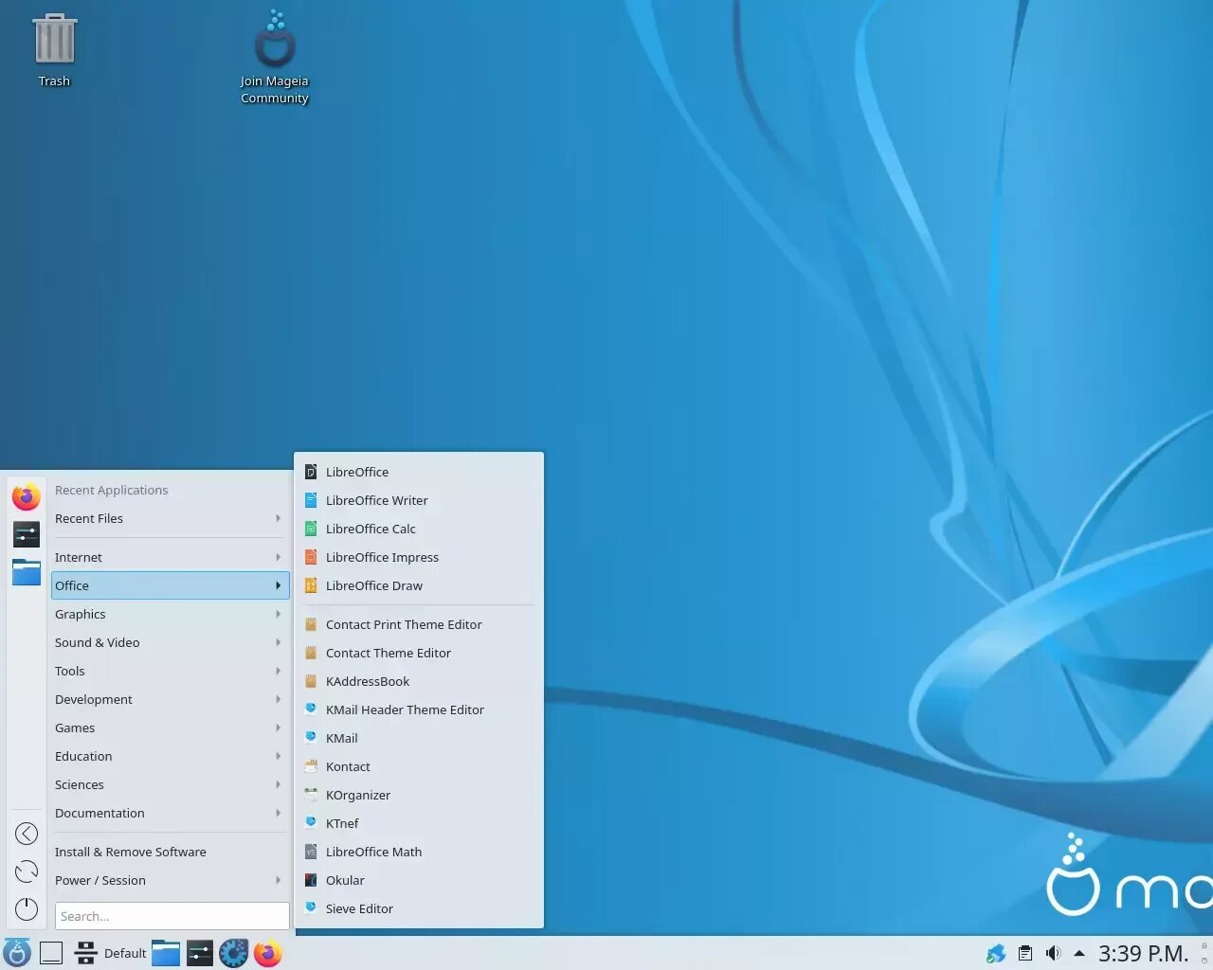
Task: Expand Graphics submenu arrow
Action: [x=278, y=614]
